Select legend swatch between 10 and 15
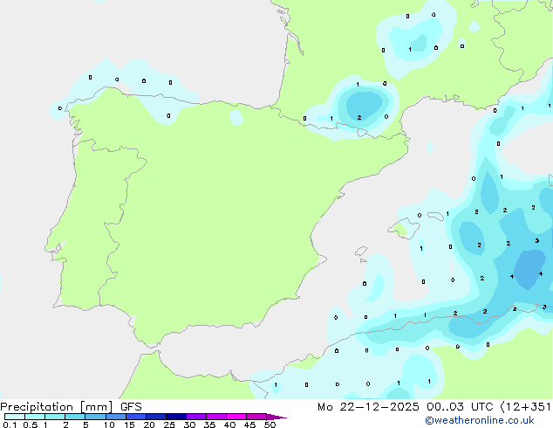Image resolution: width=553 pixels, height=428 pixels. tap(115, 417)
